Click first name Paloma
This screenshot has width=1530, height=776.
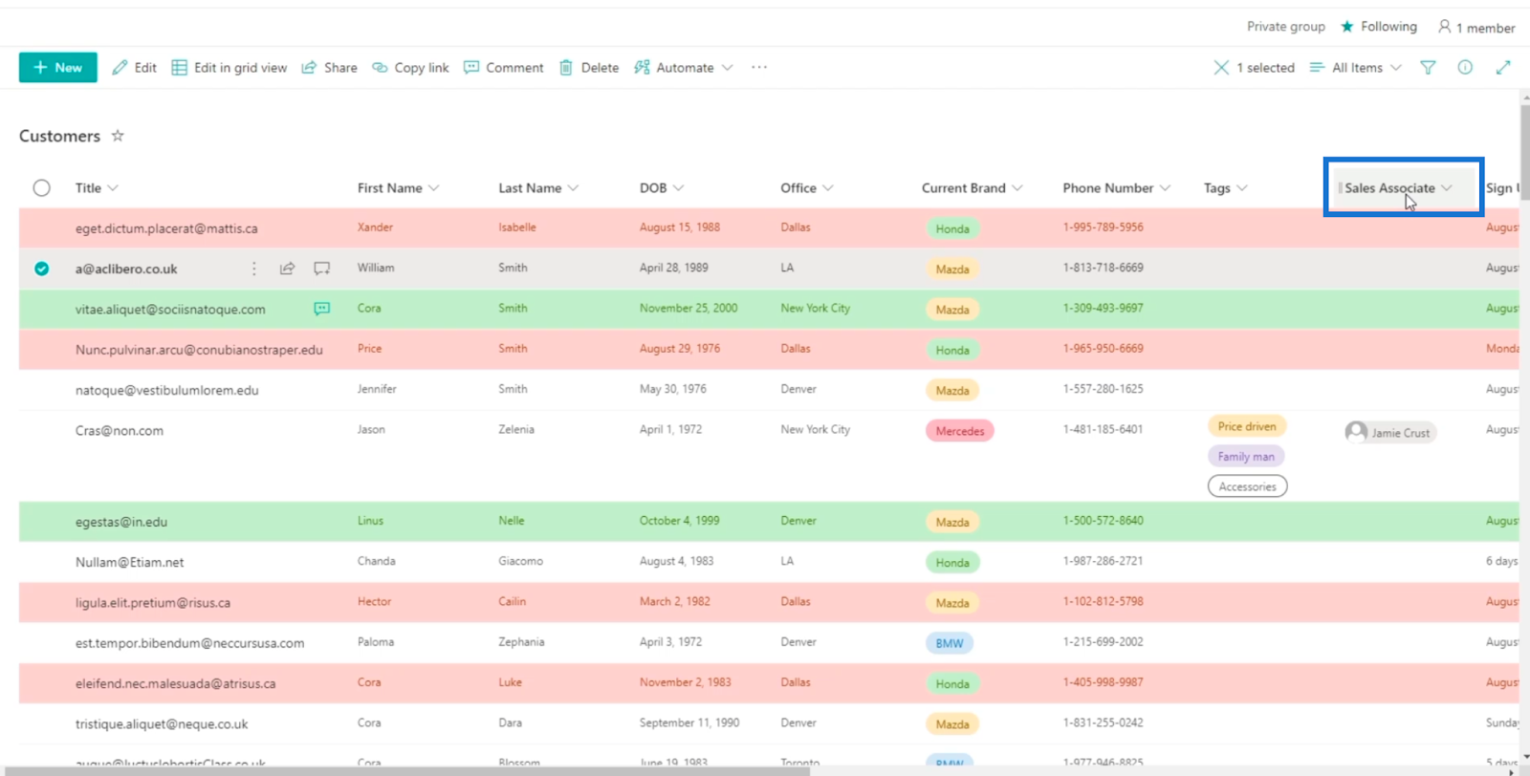(376, 641)
